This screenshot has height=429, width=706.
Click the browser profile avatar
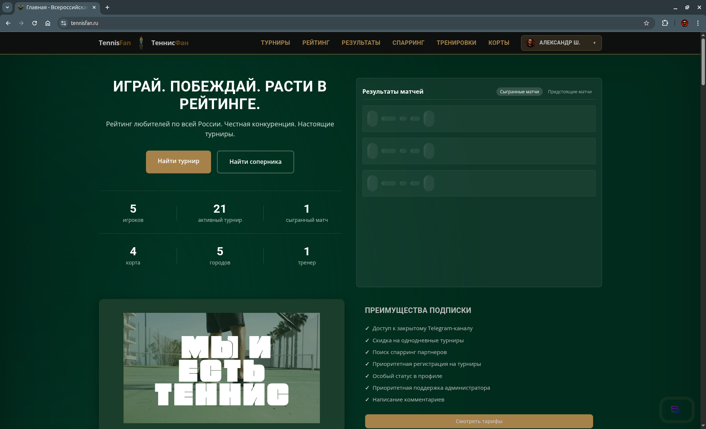[684, 23]
